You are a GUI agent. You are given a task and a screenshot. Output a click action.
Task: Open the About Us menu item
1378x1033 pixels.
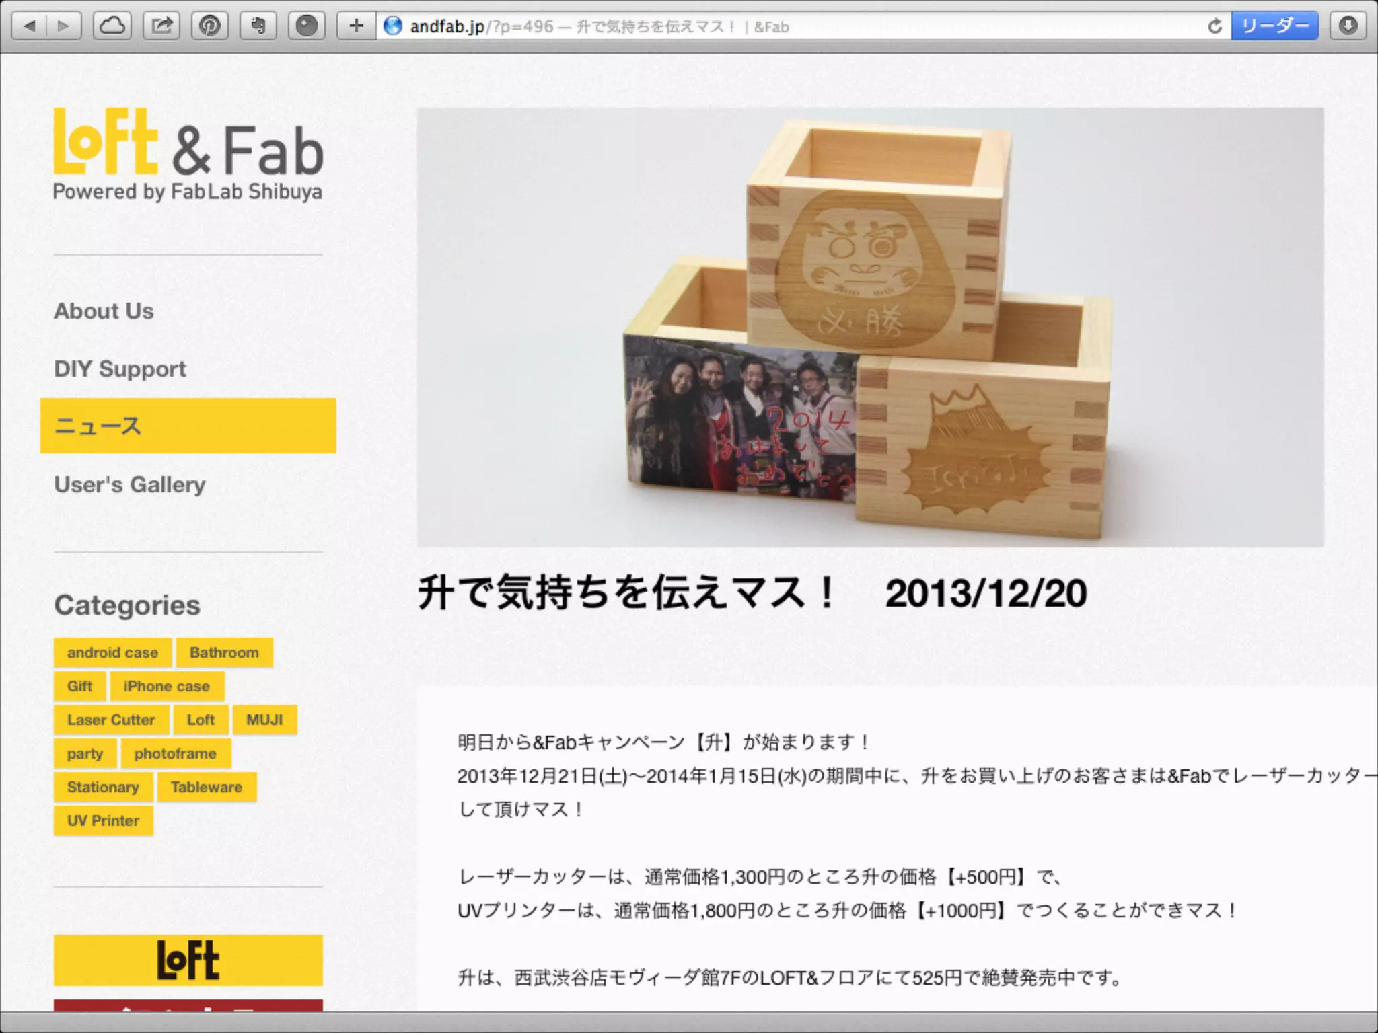point(104,311)
